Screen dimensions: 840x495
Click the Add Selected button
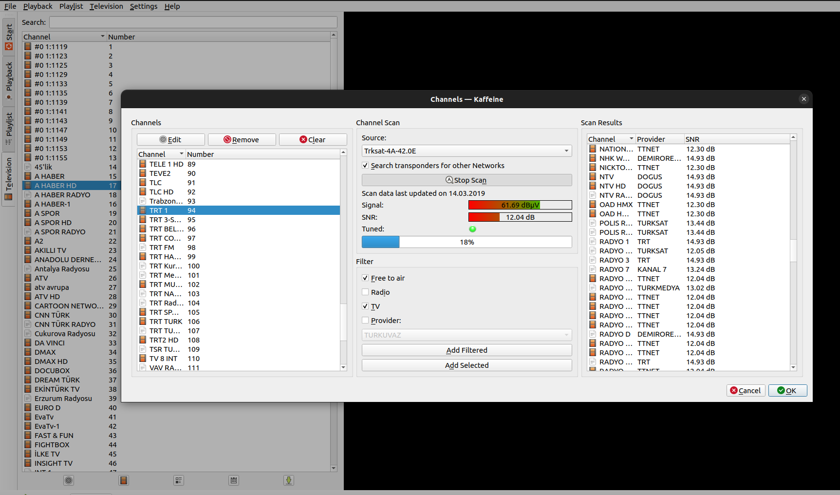point(467,365)
